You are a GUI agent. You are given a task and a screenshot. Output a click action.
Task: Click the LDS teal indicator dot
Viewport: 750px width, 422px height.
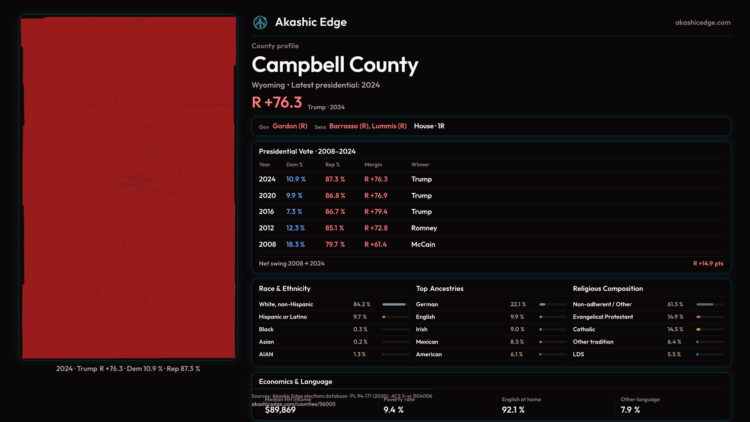[x=697, y=354]
